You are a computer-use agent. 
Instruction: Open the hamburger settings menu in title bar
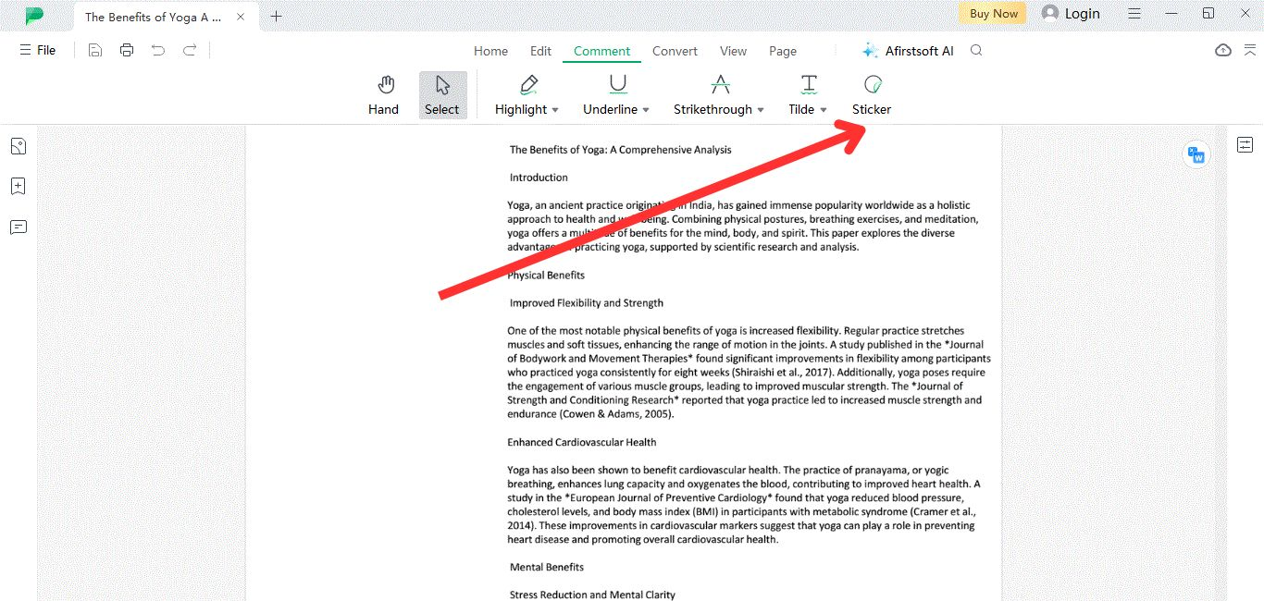click(x=1134, y=13)
